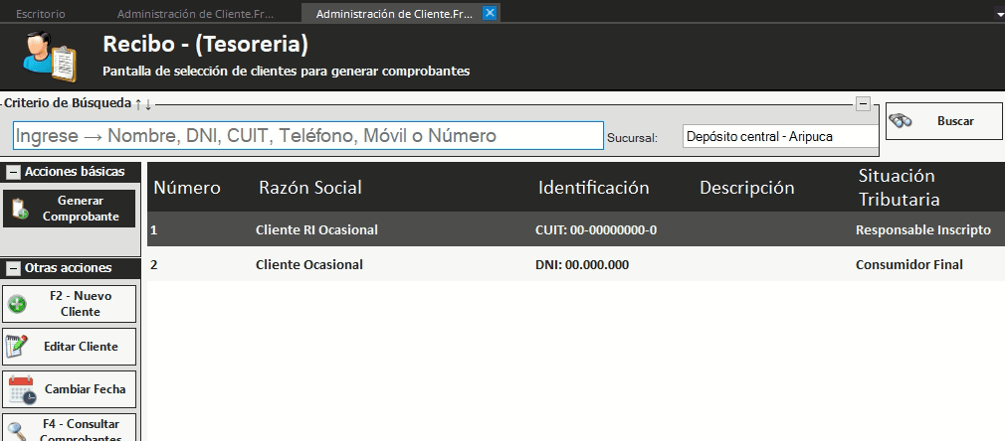The height and width of the screenshot is (441, 1005).
Task: Sort by the Razón Social column header
Action: (x=310, y=188)
